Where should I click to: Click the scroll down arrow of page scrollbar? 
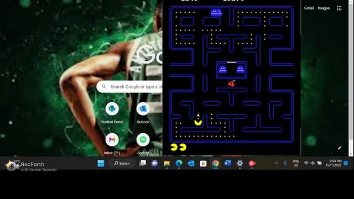point(351,154)
